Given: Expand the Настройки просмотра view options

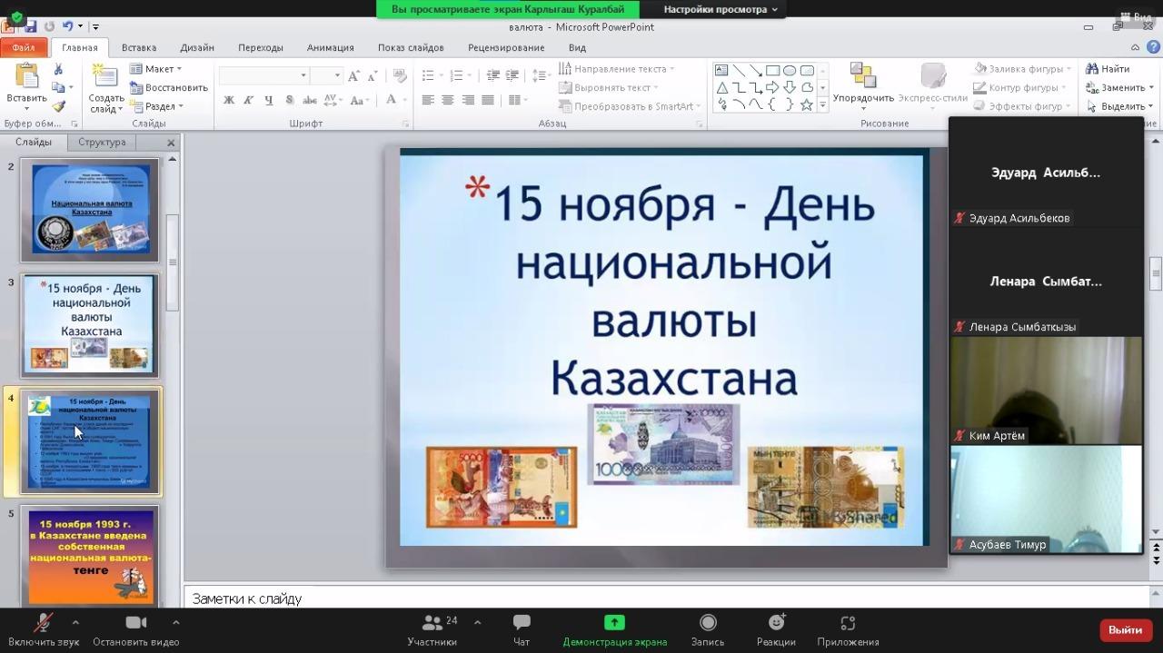Looking at the screenshot, I should point(720,9).
